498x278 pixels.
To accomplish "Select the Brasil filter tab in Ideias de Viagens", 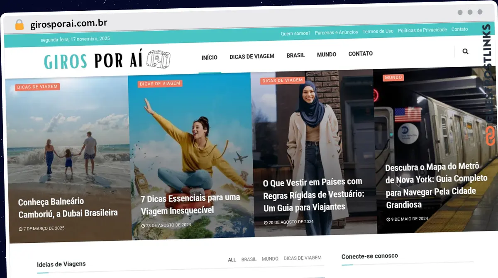I will pyautogui.click(x=249, y=259).
